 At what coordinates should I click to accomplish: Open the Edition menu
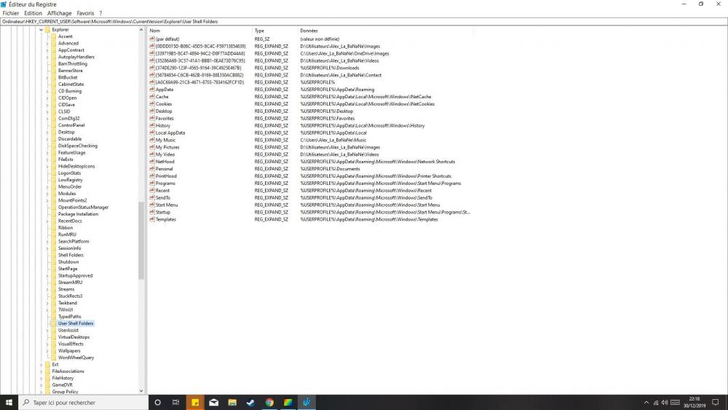(x=33, y=13)
